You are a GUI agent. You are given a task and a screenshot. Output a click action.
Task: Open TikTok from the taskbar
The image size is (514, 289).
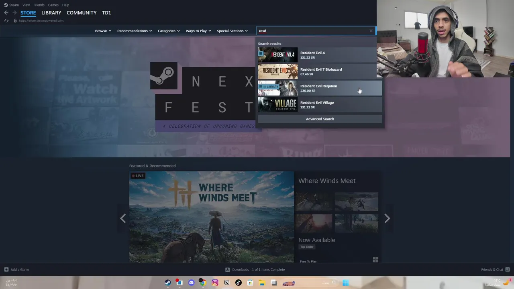[239, 283]
